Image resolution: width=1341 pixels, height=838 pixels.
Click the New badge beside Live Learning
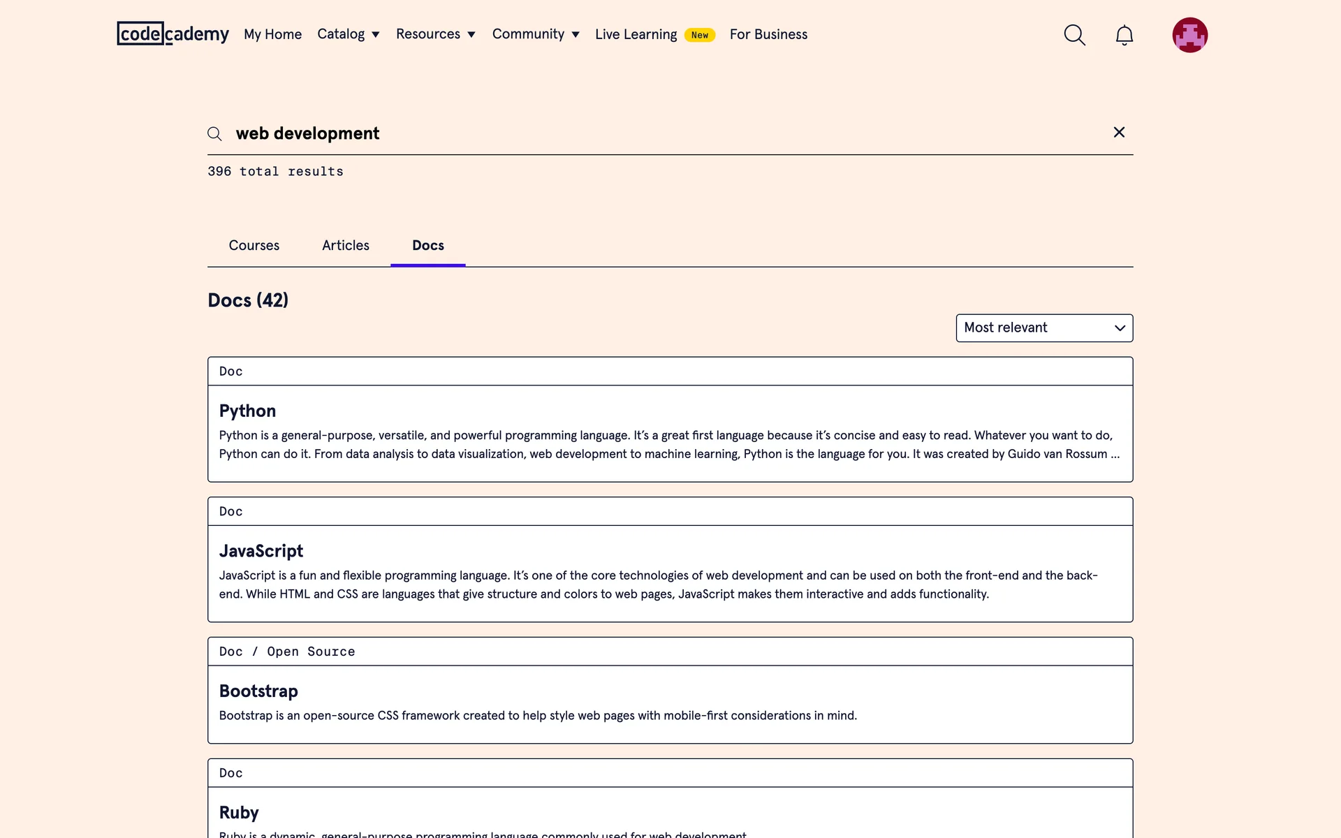[699, 35]
